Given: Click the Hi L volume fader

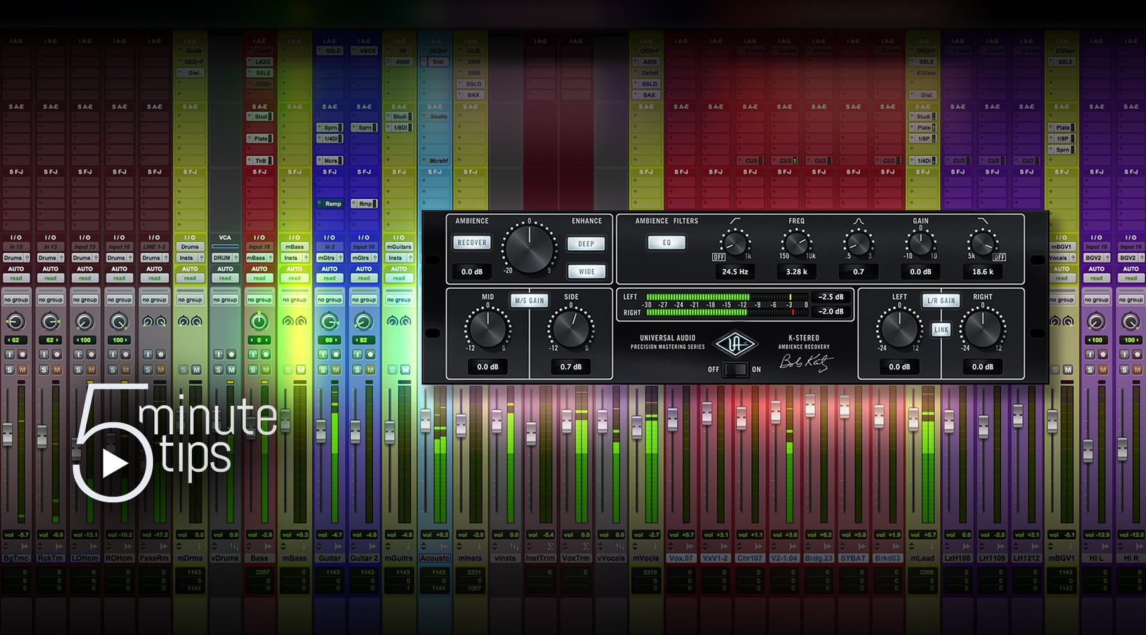Looking at the screenshot, I should (x=1088, y=450).
